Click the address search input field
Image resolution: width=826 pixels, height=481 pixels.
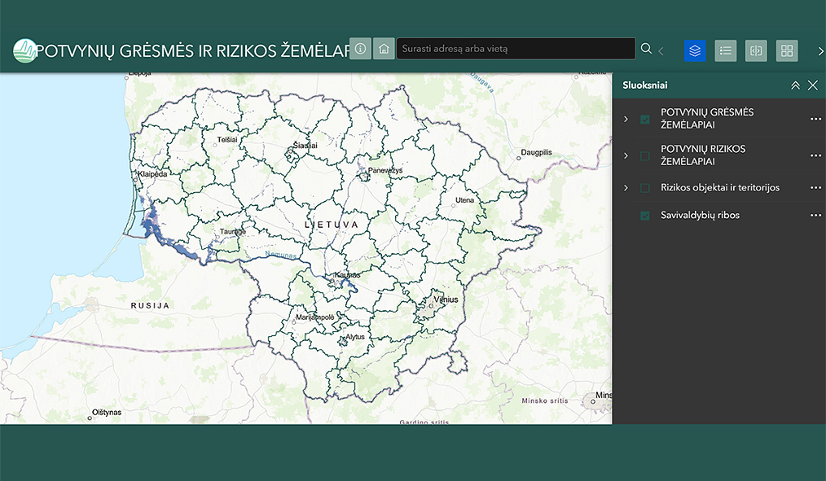(x=515, y=49)
